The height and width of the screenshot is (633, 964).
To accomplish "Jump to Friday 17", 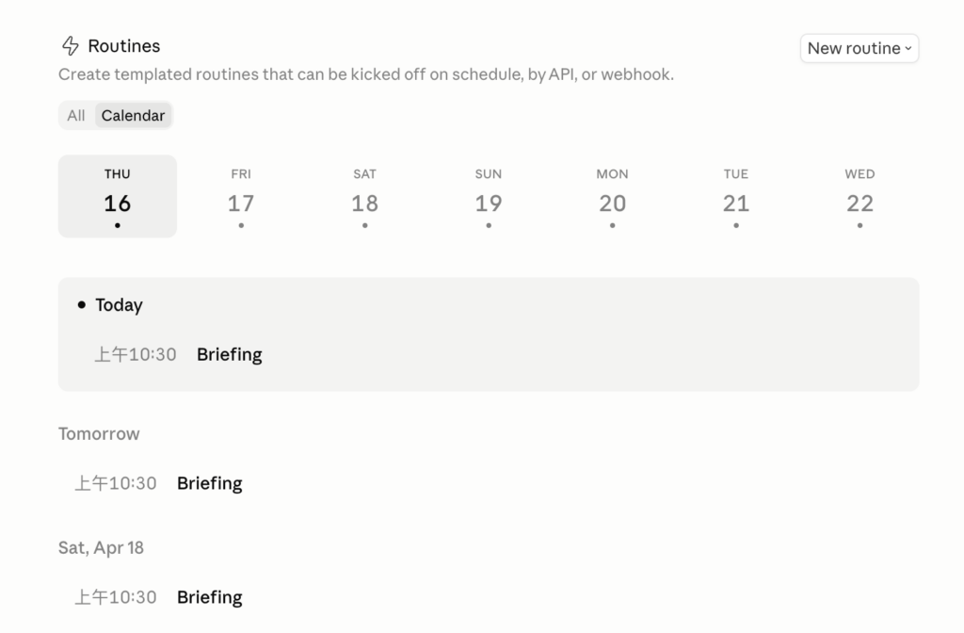I will (x=241, y=196).
